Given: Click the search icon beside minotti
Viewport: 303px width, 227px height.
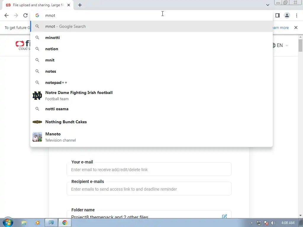Looking at the screenshot, I should (37, 38).
